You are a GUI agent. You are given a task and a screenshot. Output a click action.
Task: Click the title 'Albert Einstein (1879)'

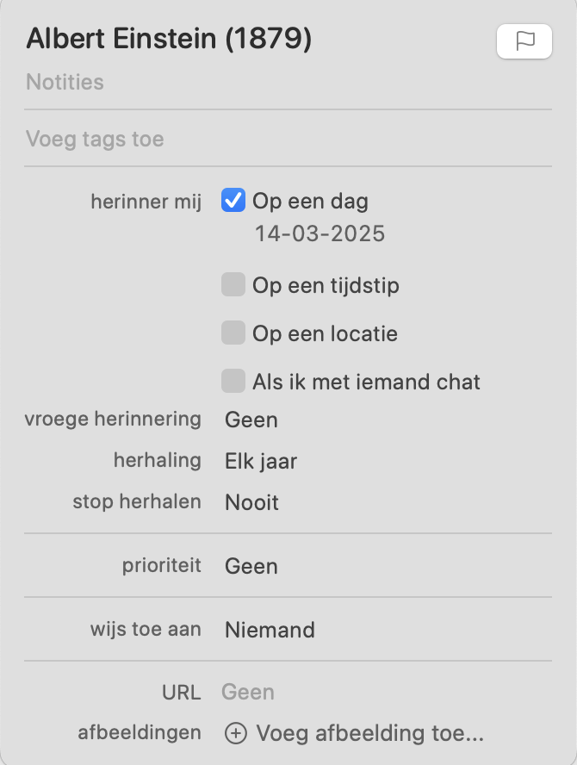click(169, 39)
